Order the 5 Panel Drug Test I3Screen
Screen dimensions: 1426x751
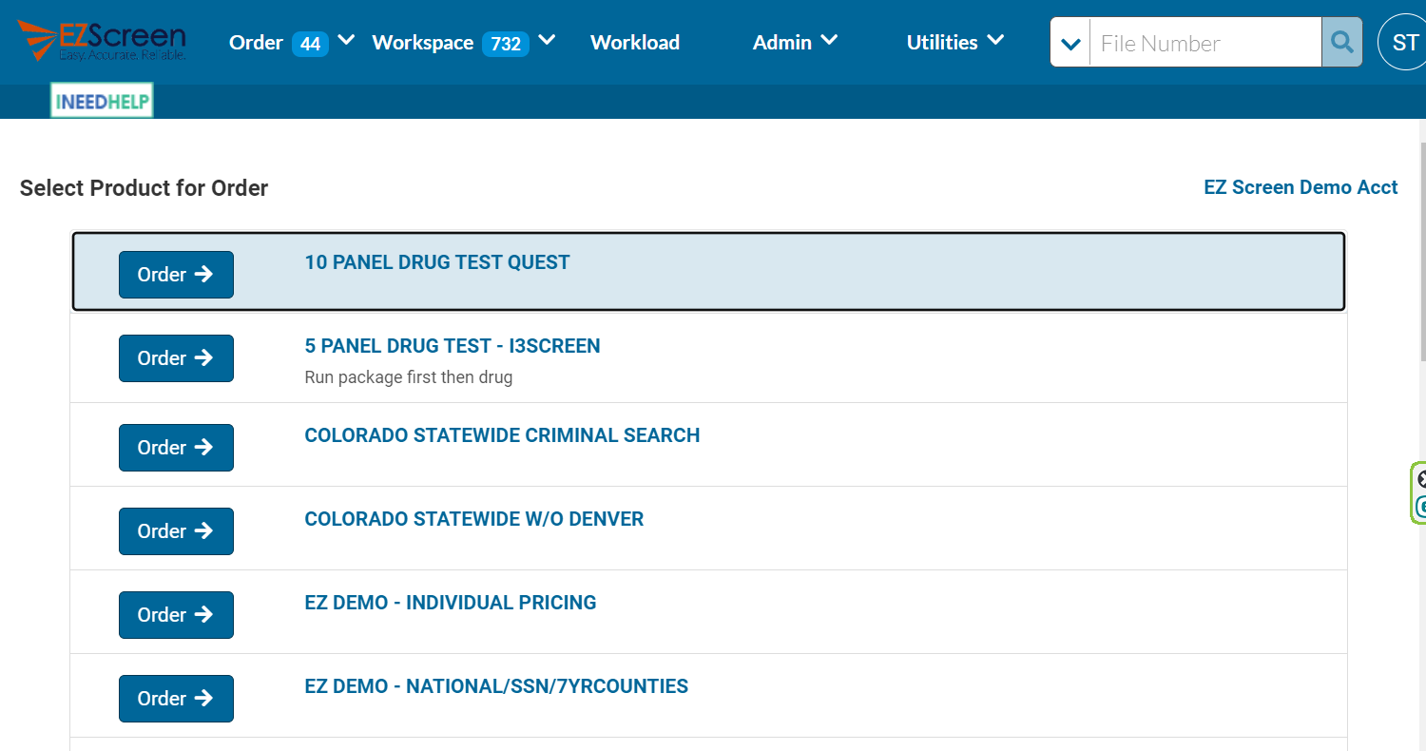pos(176,358)
